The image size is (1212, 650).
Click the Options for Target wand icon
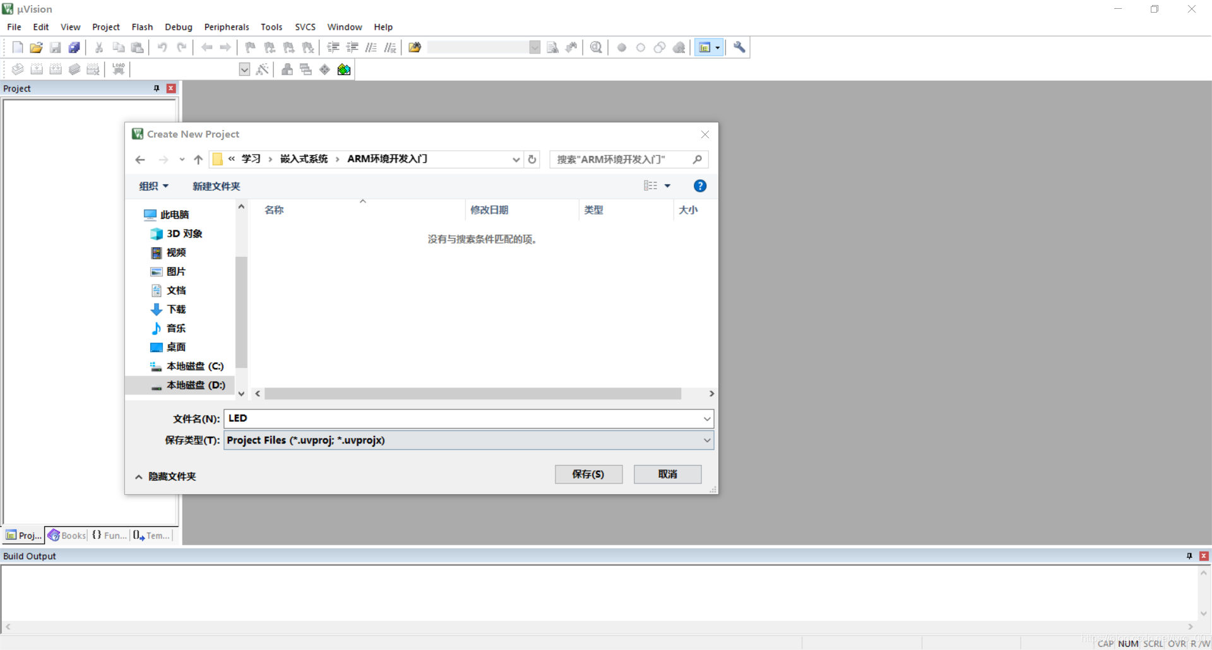[263, 69]
